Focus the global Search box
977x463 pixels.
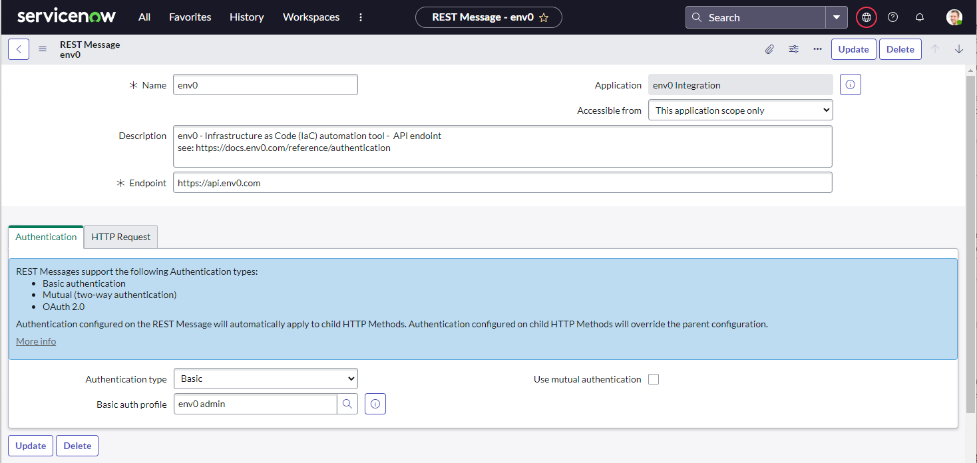pos(756,17)
